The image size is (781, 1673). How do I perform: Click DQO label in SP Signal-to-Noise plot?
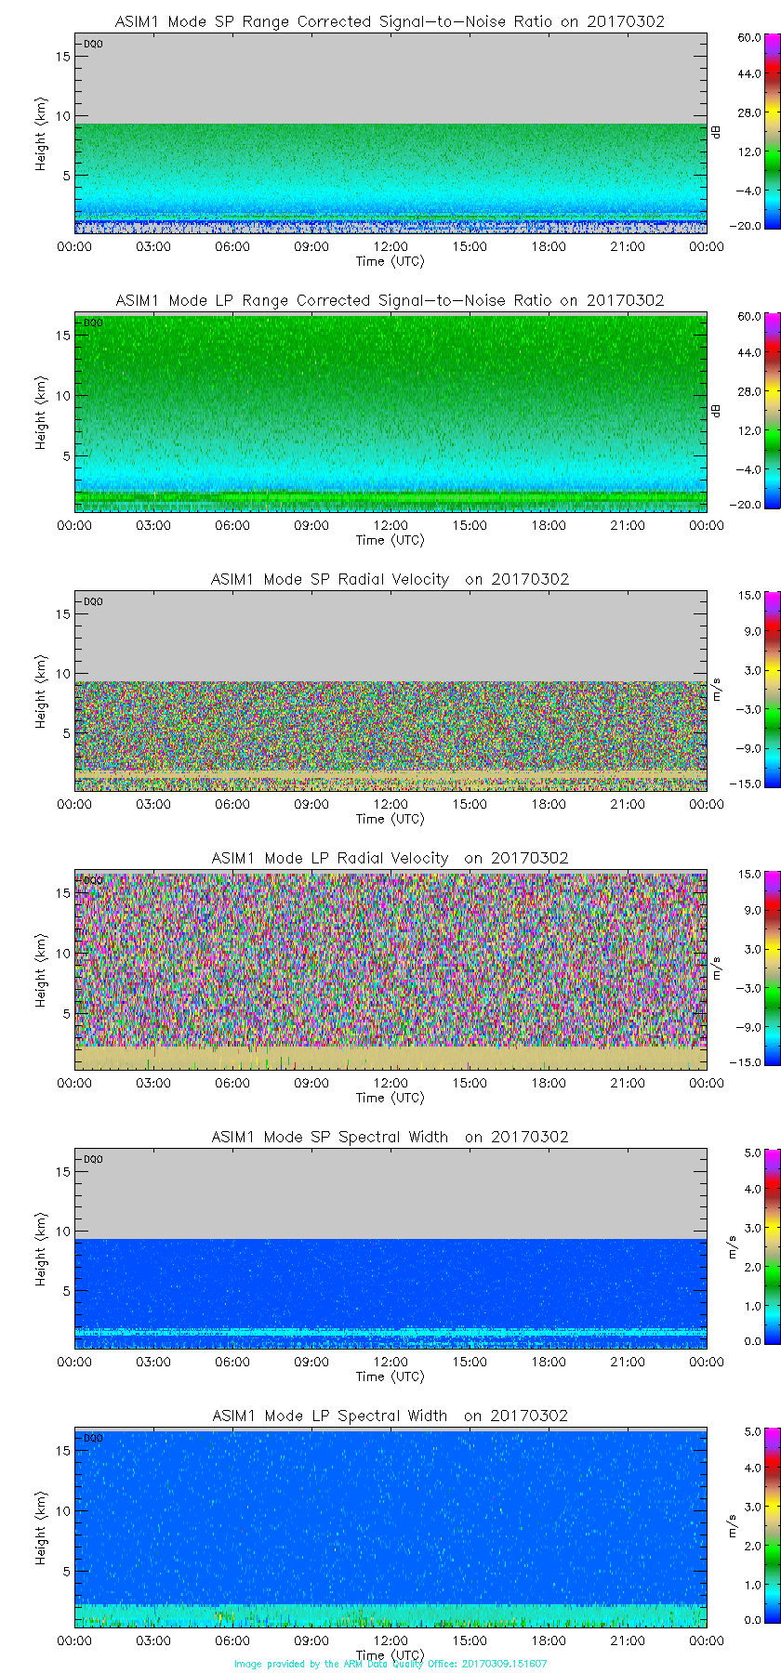tap(93, 44)
